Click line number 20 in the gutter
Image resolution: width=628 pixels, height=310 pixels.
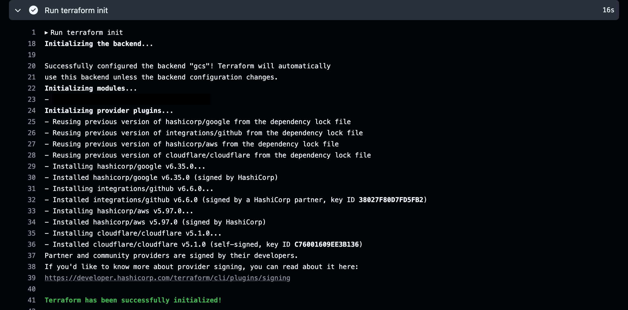(x=32, y=66)
